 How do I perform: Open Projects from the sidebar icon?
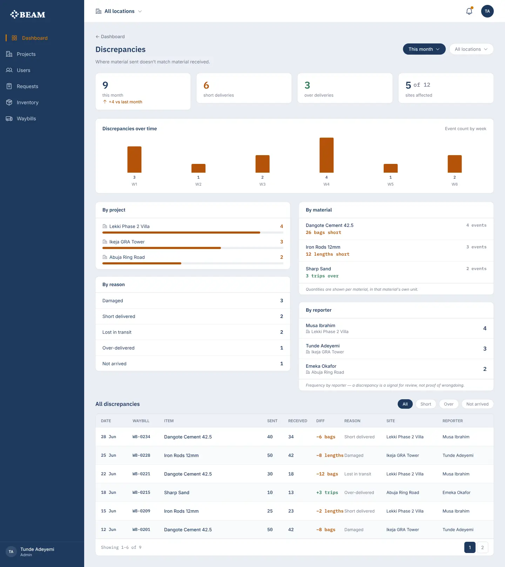coord(9,54)
